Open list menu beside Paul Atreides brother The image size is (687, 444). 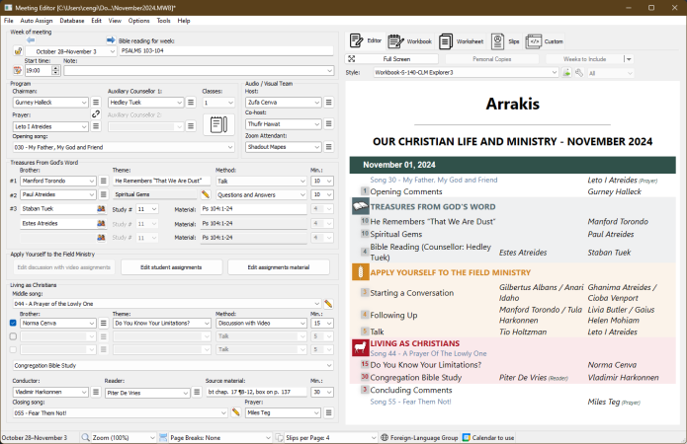coord(104,194)
